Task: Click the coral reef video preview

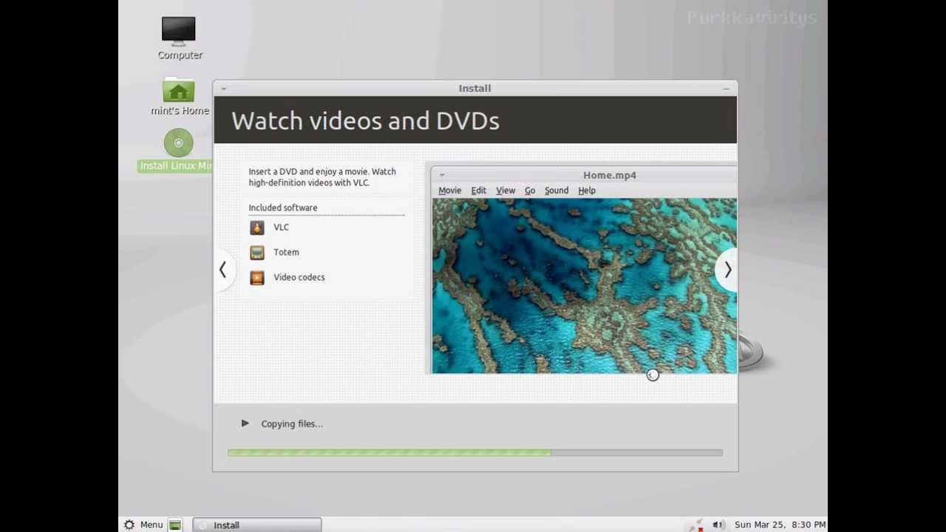Action: [x=584, y=286]
